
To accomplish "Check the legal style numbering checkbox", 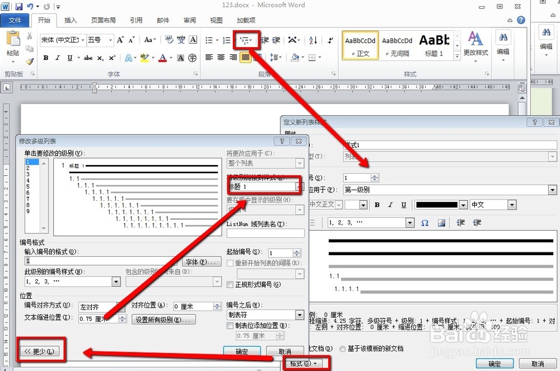I will click(230, 284).
